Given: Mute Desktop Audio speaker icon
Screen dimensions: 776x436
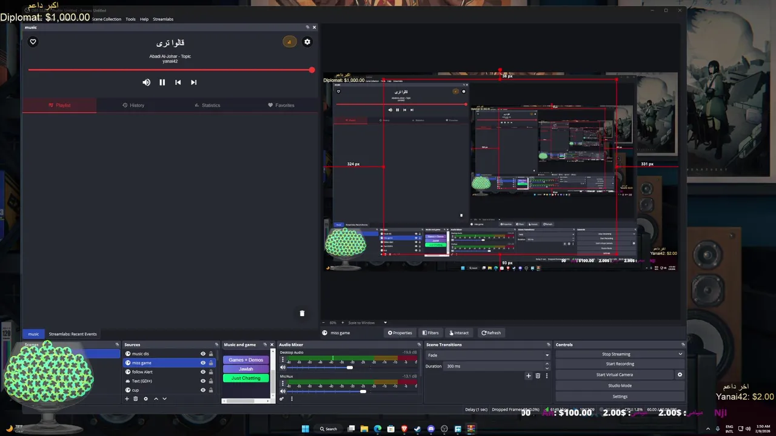Looking at the screenshot, I should click(283, 368).
